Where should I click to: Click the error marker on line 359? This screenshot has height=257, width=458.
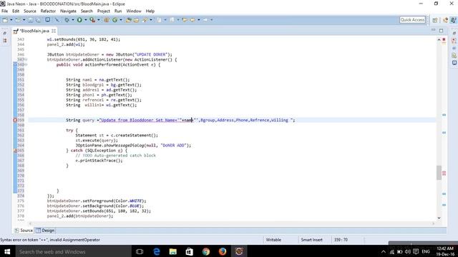click(15, 120)
